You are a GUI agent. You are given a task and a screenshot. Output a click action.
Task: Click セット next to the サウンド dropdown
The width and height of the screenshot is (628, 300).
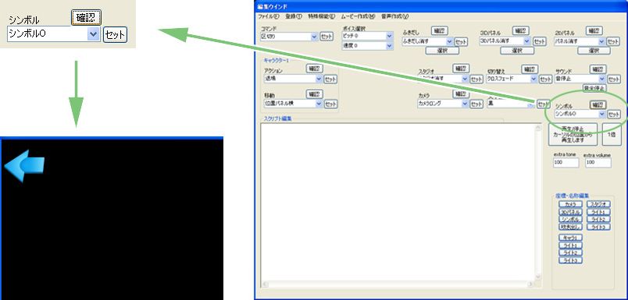(x=614, y=79)
